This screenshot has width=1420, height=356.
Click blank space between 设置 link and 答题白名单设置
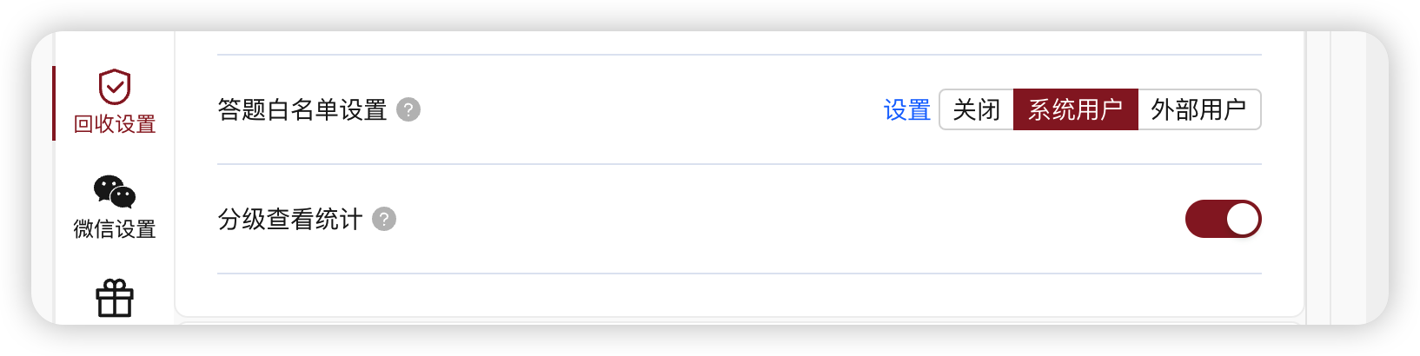(x=652, y=109)
